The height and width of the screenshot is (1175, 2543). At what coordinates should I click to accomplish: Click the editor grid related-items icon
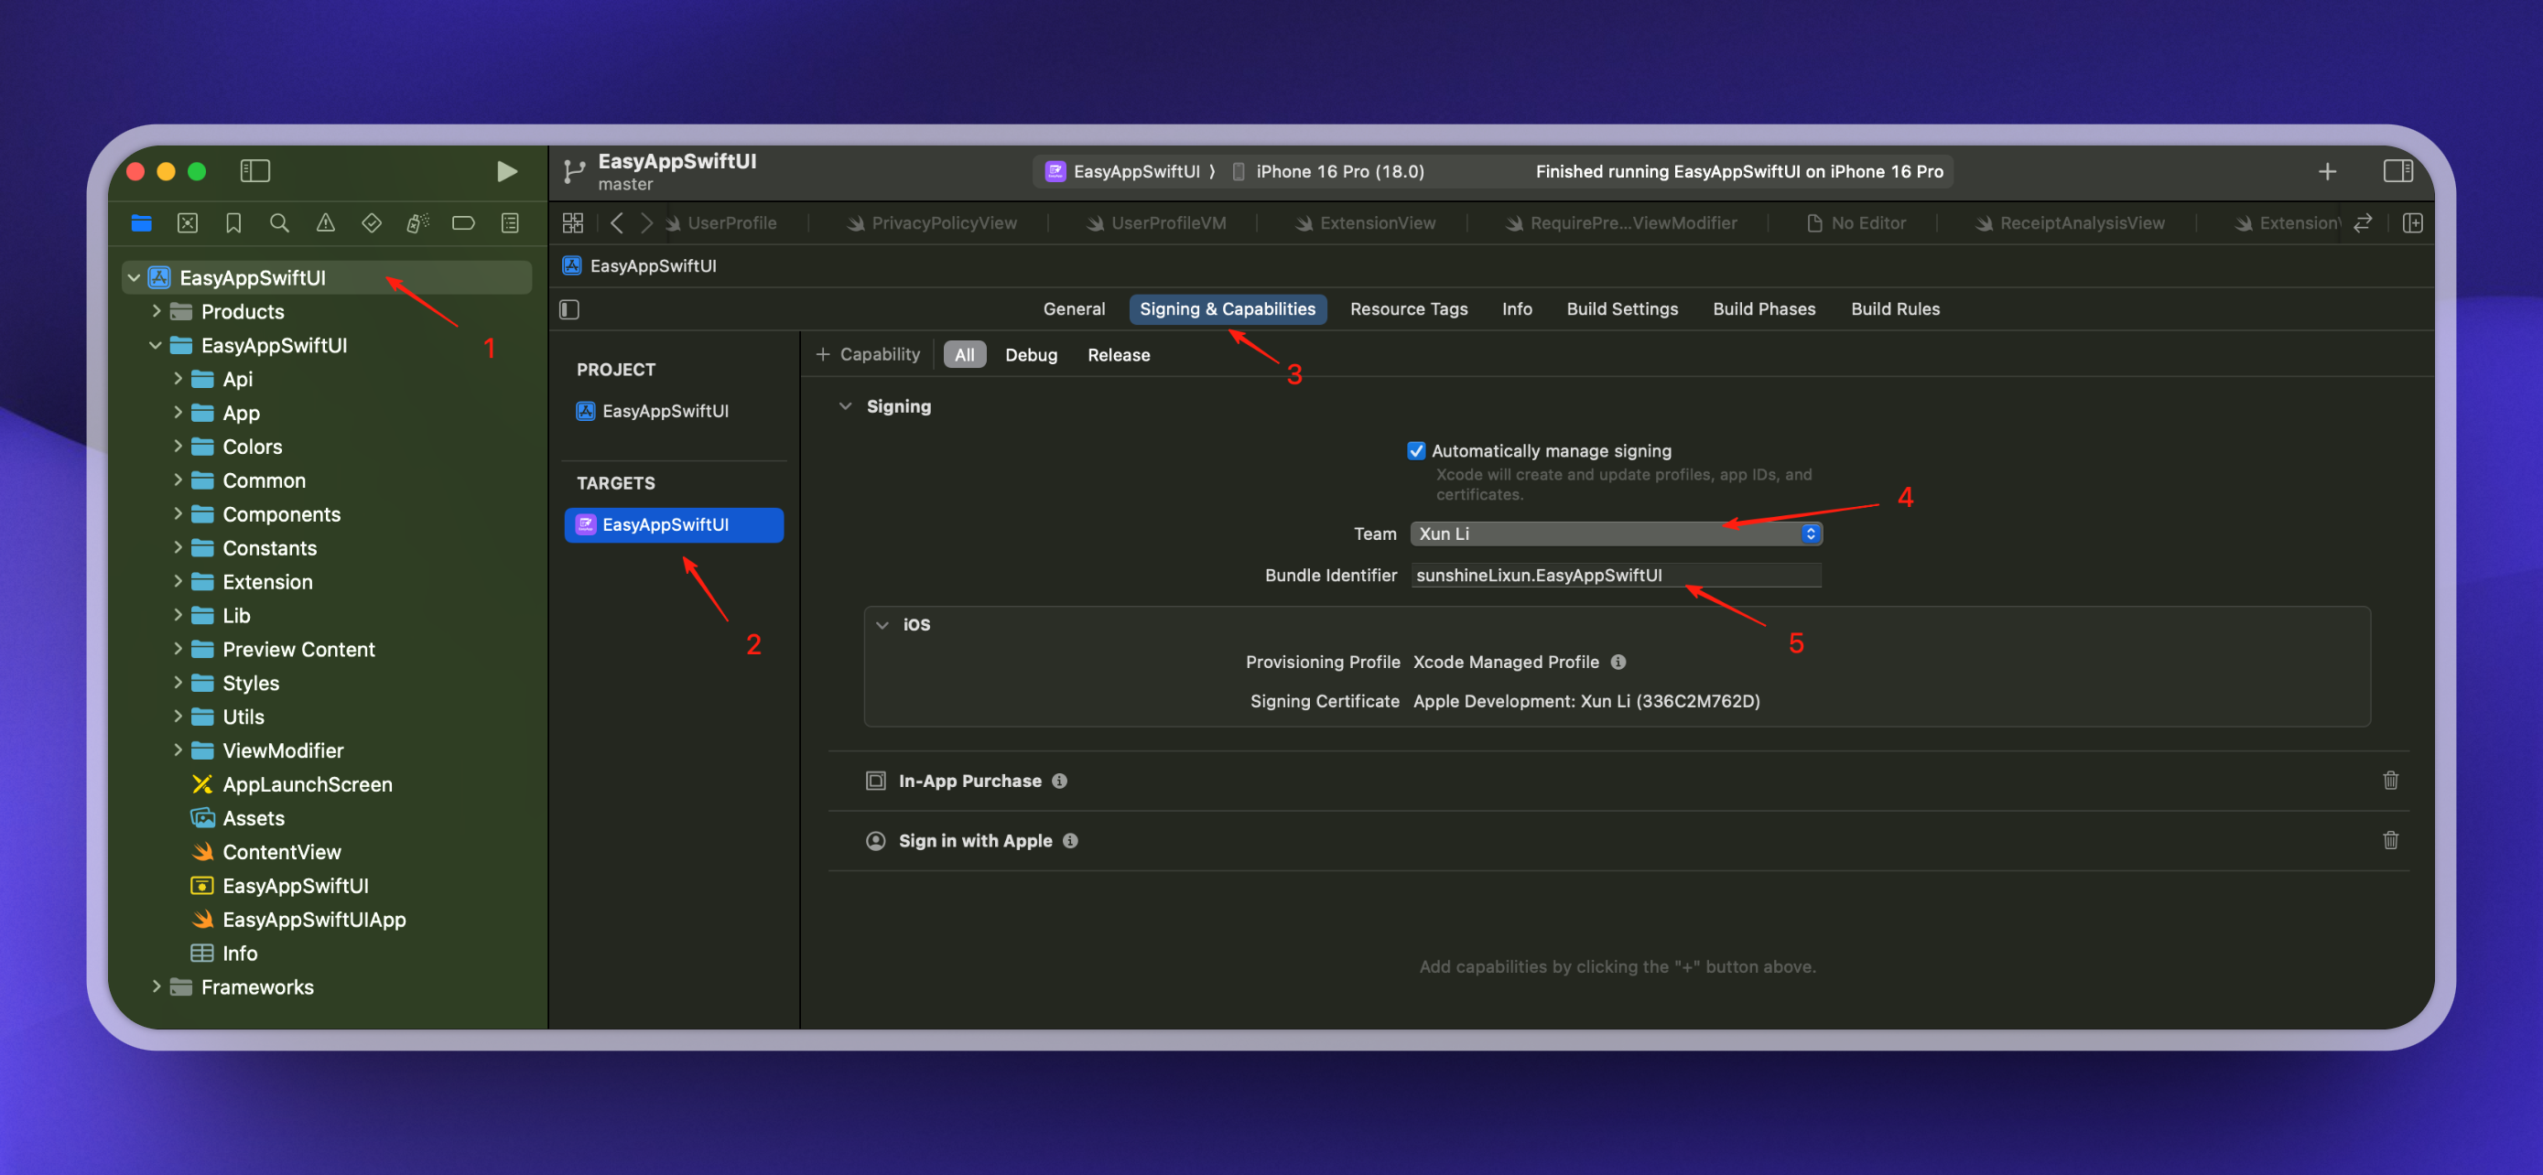(x=572, y=223)
